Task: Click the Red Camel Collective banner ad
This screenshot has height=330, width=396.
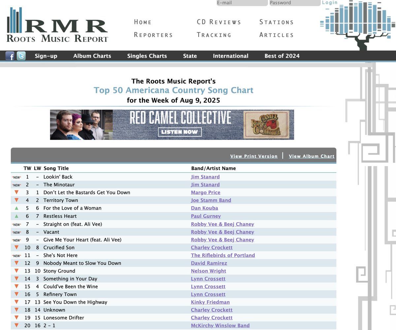Action: [x=172, y=125]
